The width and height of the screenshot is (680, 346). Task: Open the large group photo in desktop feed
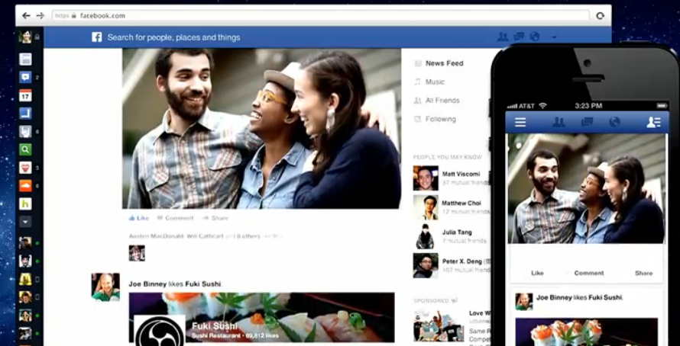[261, 129]
